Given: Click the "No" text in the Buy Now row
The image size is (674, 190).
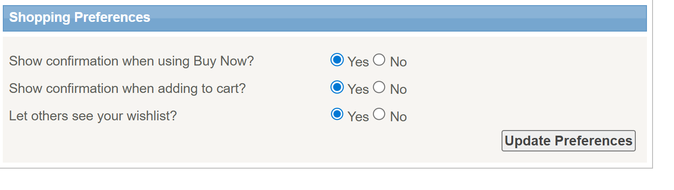Looking at the screenshot, I should tap(399, 62).
